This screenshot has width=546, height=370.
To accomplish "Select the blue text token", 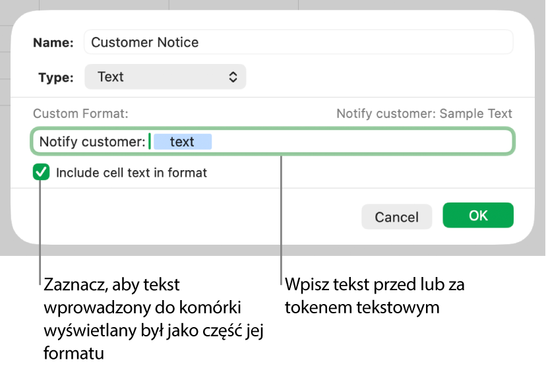I will tap(182, 142).
